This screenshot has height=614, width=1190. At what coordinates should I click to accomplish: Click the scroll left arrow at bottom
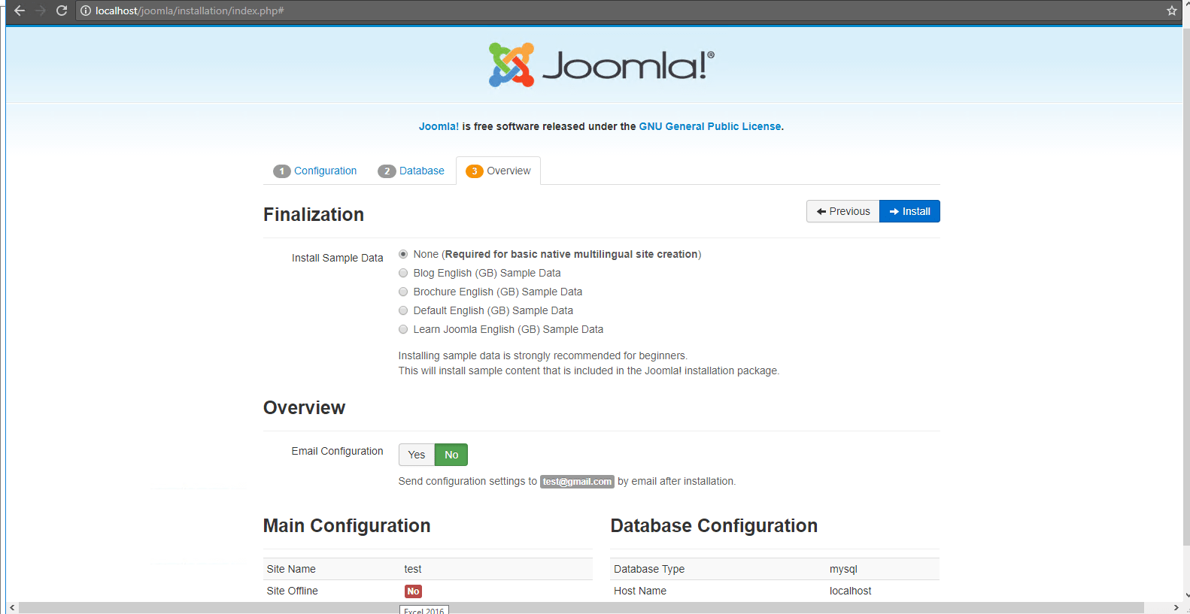11,607
